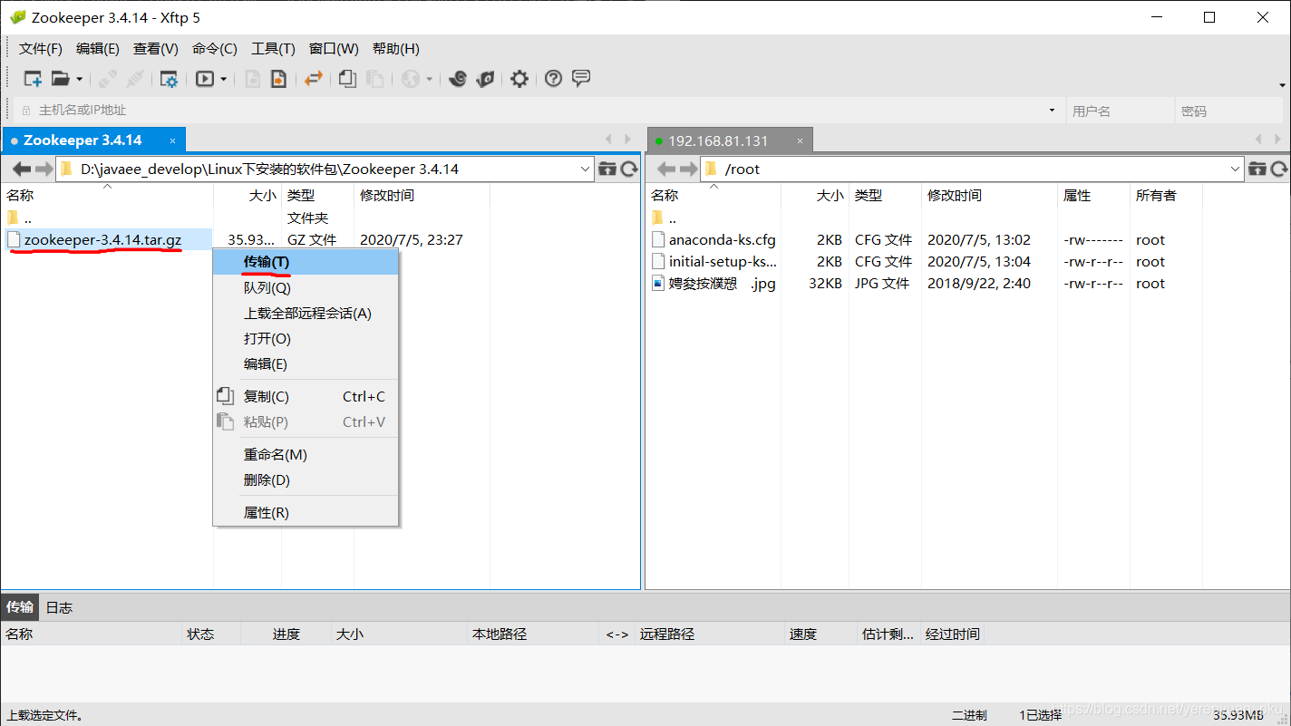Choose 打开(O) in context menu
Screen dimensions: 1291x726
[x=306, y=338]
